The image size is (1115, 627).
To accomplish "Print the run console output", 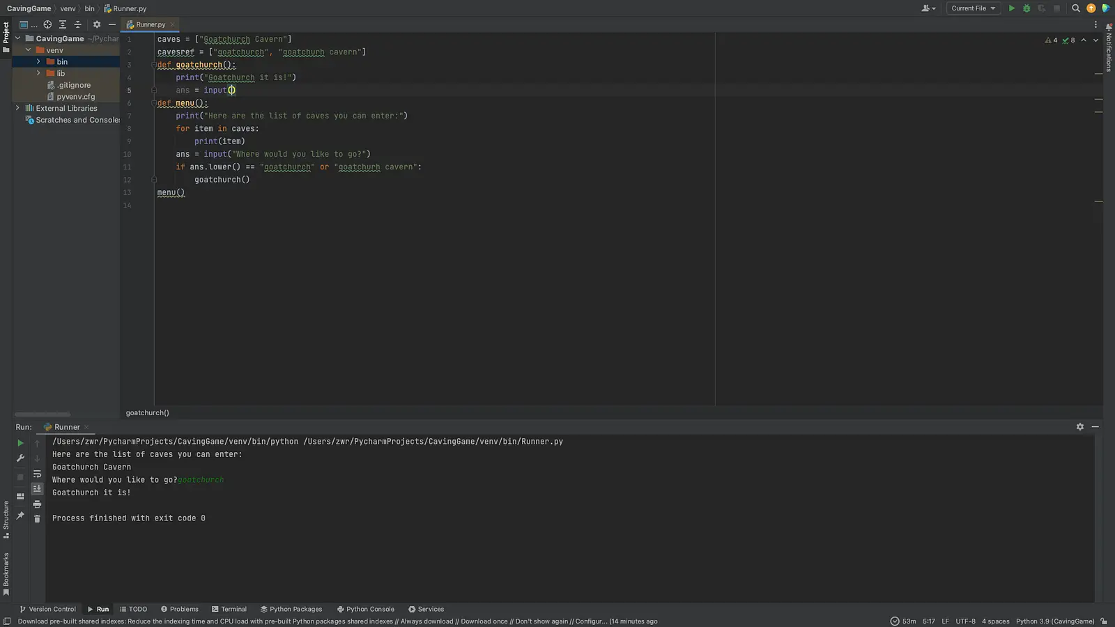I will click(x=37, y=504).
